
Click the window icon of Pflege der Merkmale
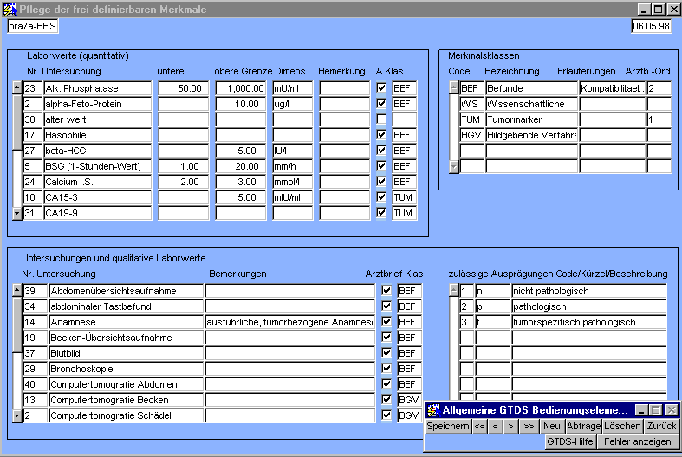(x=10, y=9)
